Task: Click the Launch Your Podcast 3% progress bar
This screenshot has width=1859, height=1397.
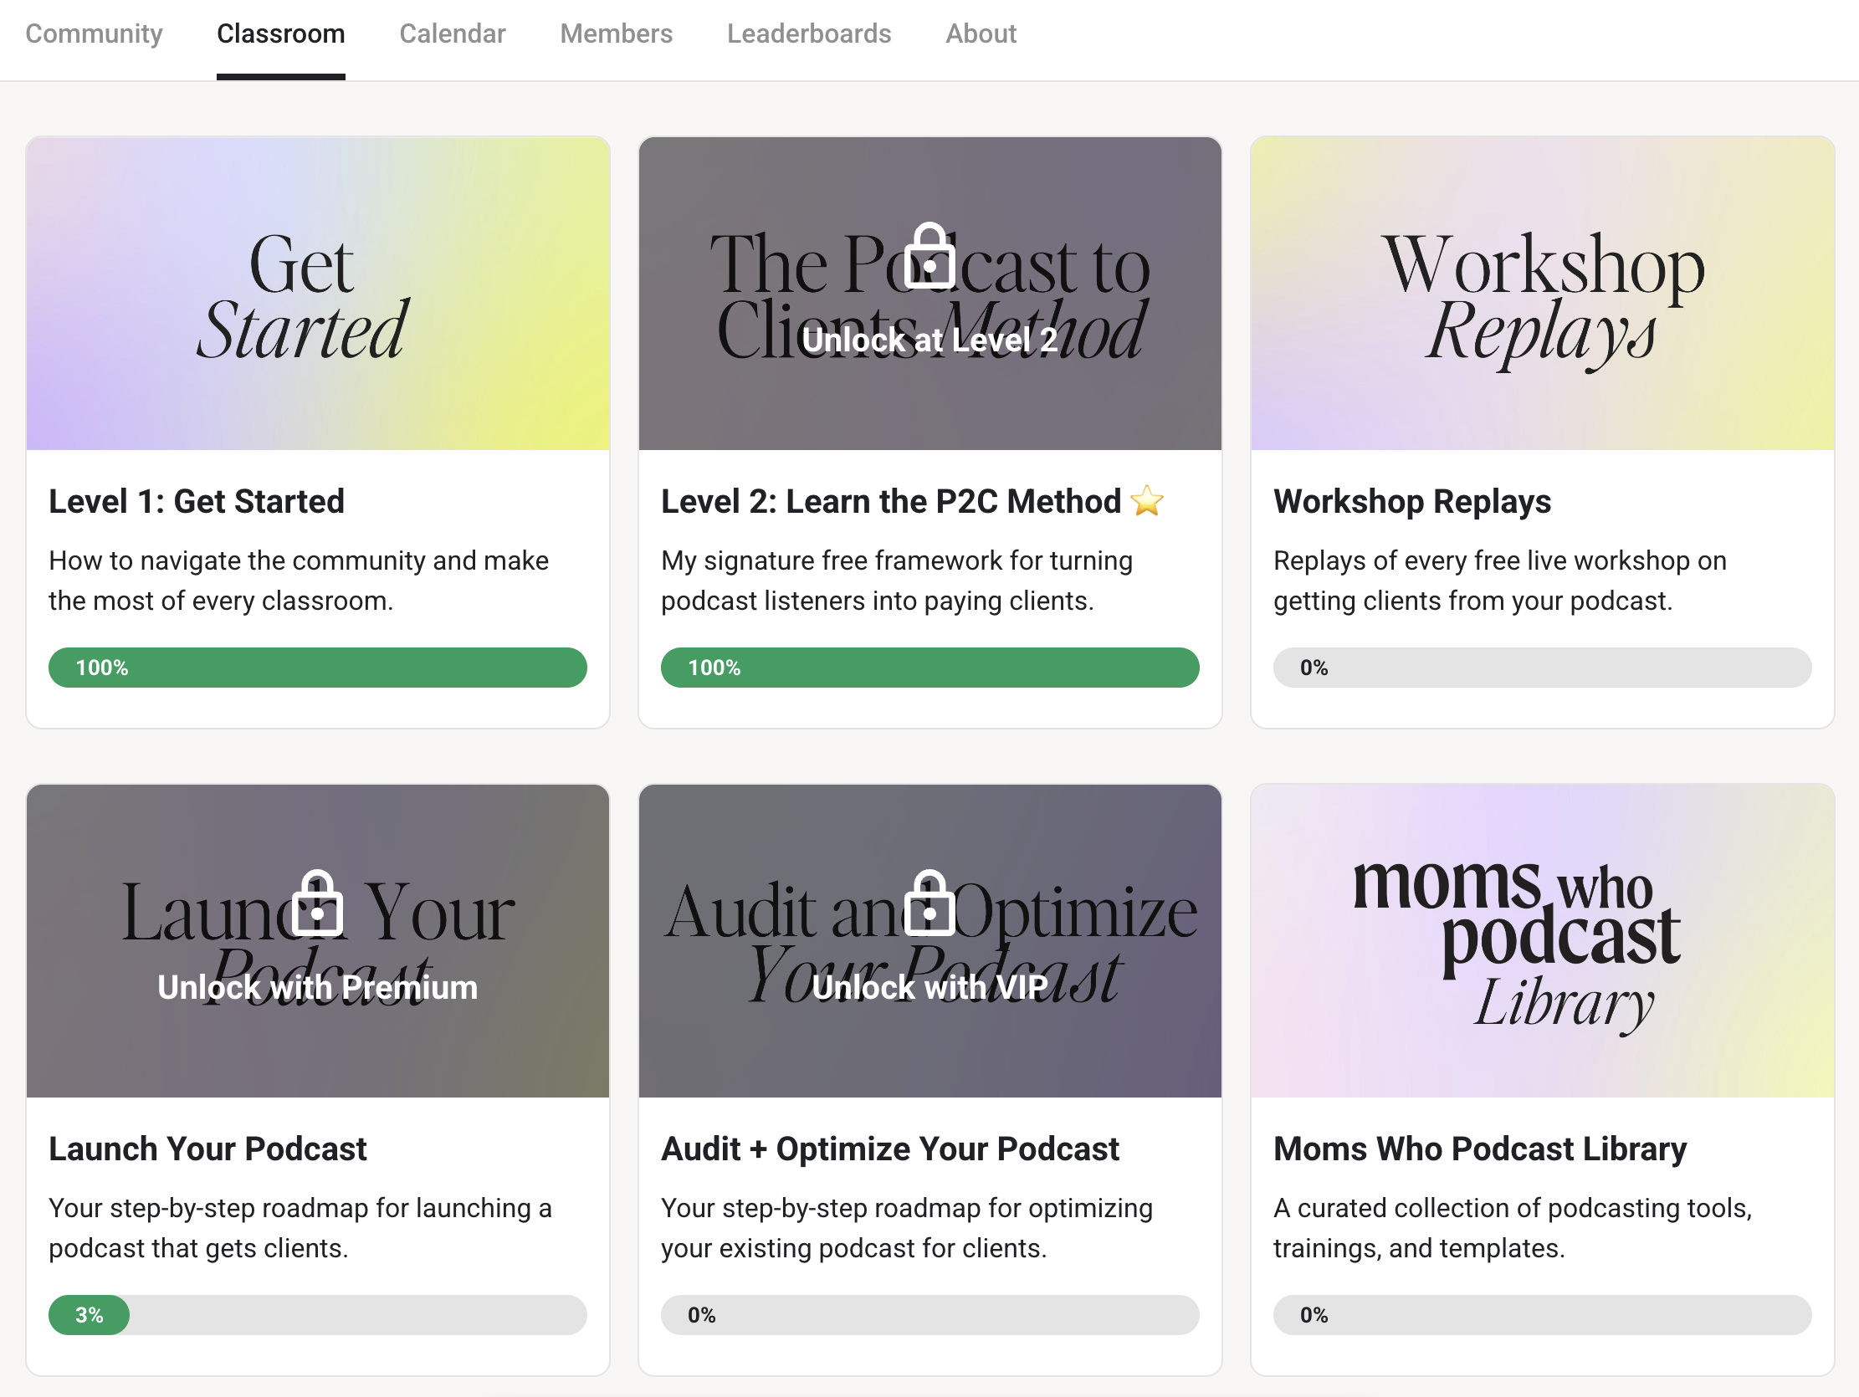Action: pos(318,1315)
